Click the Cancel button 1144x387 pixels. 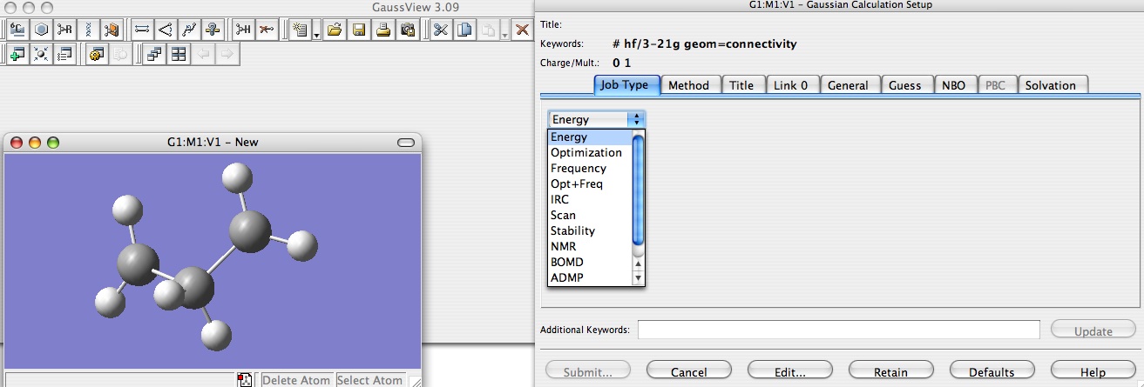coord(688,371)
